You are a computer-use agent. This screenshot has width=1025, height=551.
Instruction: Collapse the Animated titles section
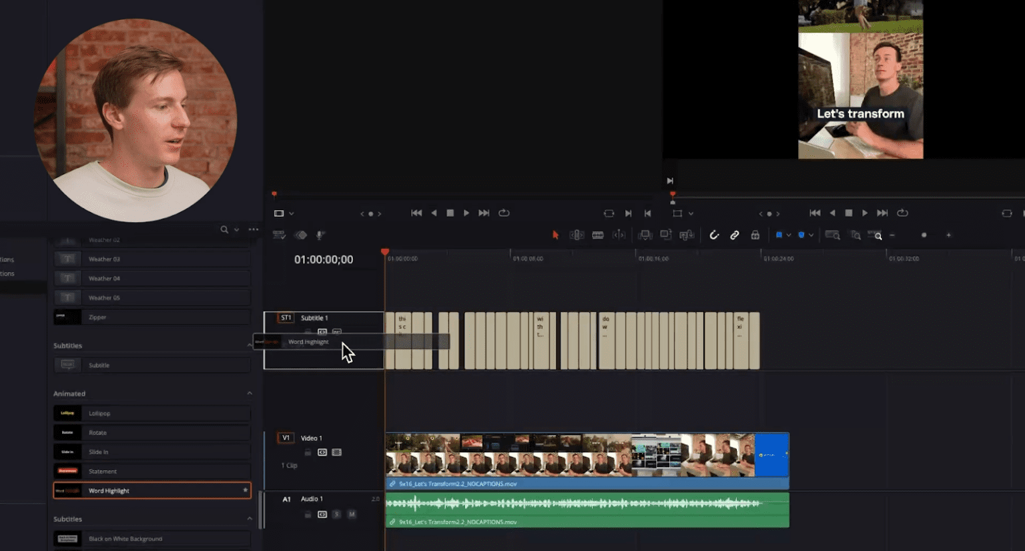point(248,394)
